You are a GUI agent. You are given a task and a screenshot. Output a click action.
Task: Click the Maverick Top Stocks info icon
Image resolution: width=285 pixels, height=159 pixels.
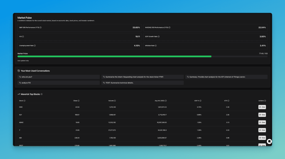click(42, 94)
